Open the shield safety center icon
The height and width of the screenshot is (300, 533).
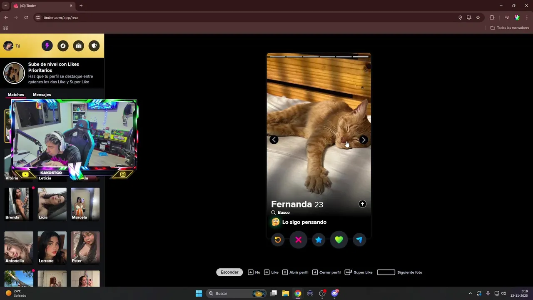[x=94, y=46]
